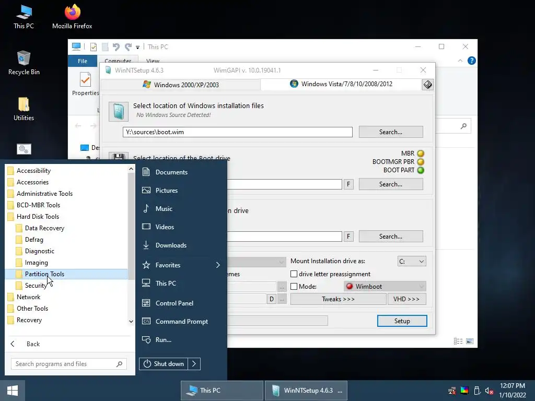Click Search... for Windows installation files
This screenshot has width=535, height=401.
(391, 132)
